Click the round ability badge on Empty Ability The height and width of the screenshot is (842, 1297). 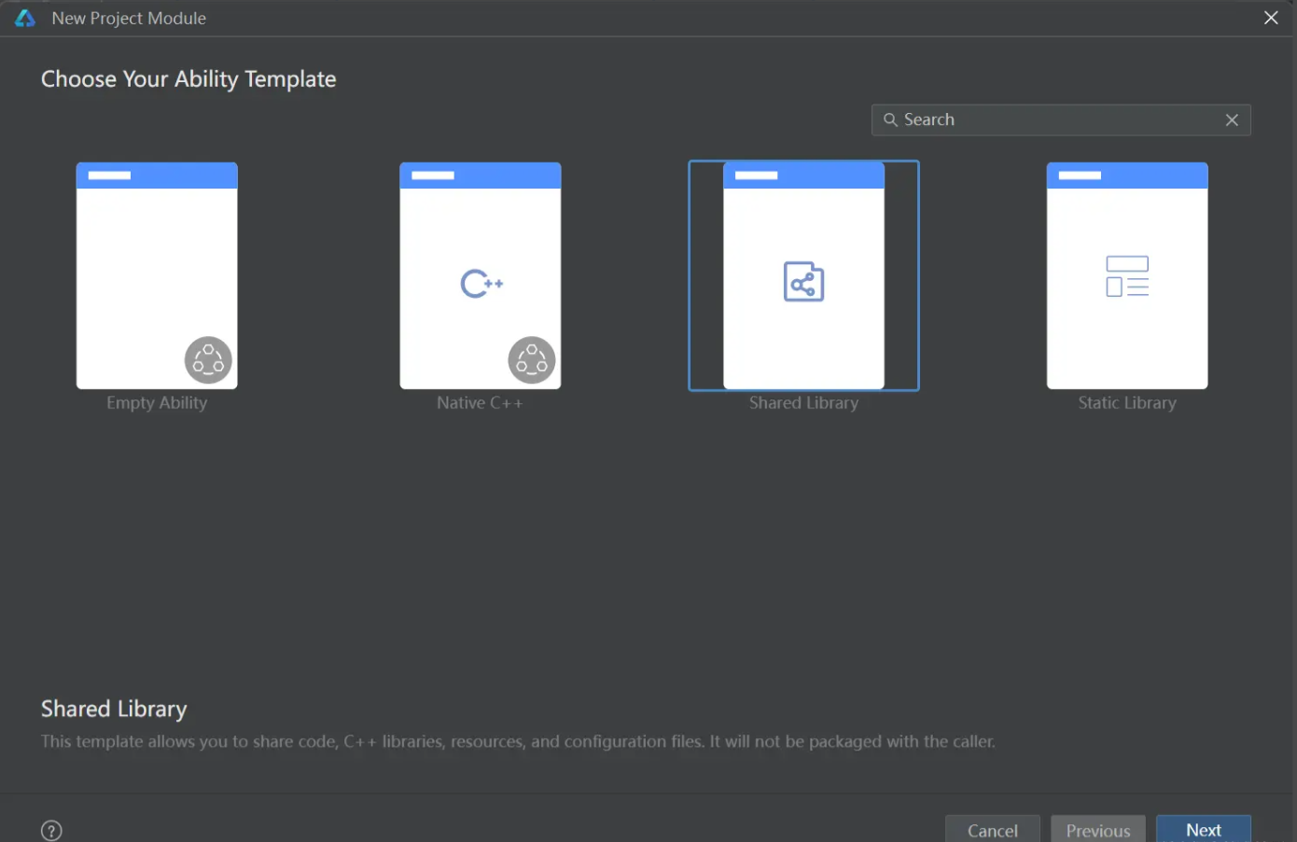[x=208, y=360]
